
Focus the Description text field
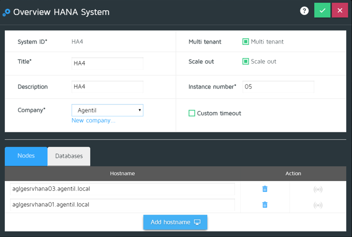point(107,87)
